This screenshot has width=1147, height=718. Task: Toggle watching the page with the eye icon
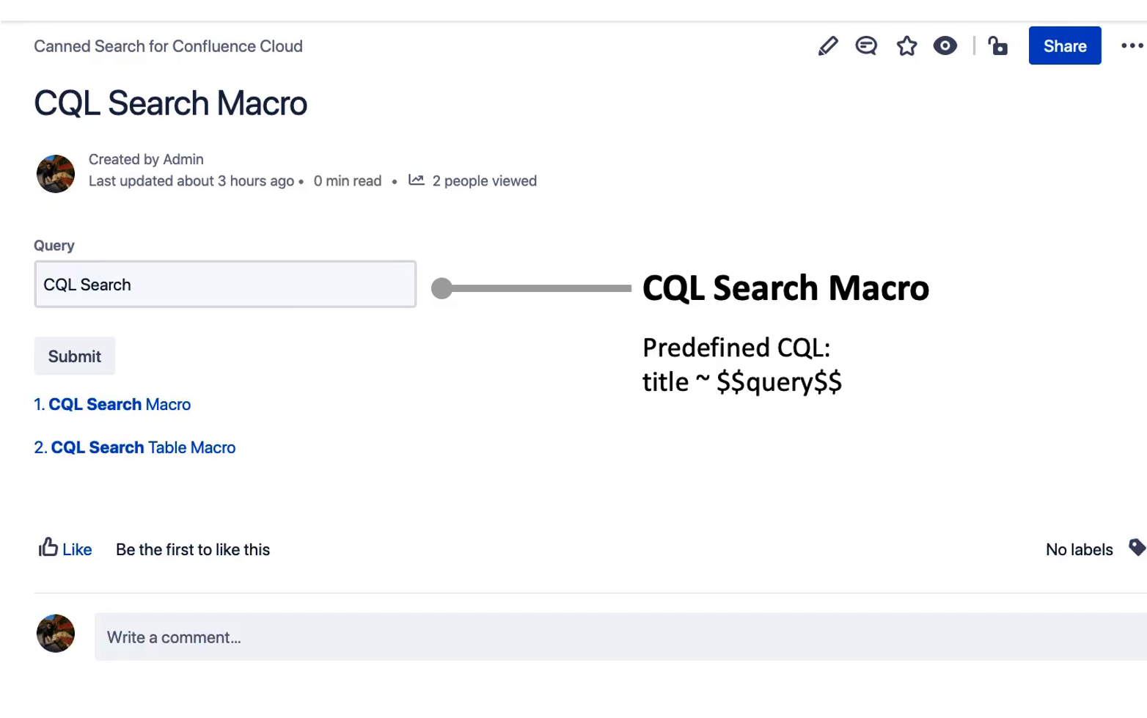pyautogui.click(x=945, y=45)
